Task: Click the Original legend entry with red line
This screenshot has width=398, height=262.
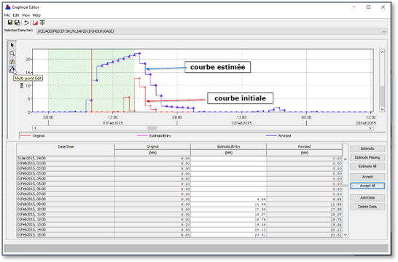Action: tap(32, 136)
